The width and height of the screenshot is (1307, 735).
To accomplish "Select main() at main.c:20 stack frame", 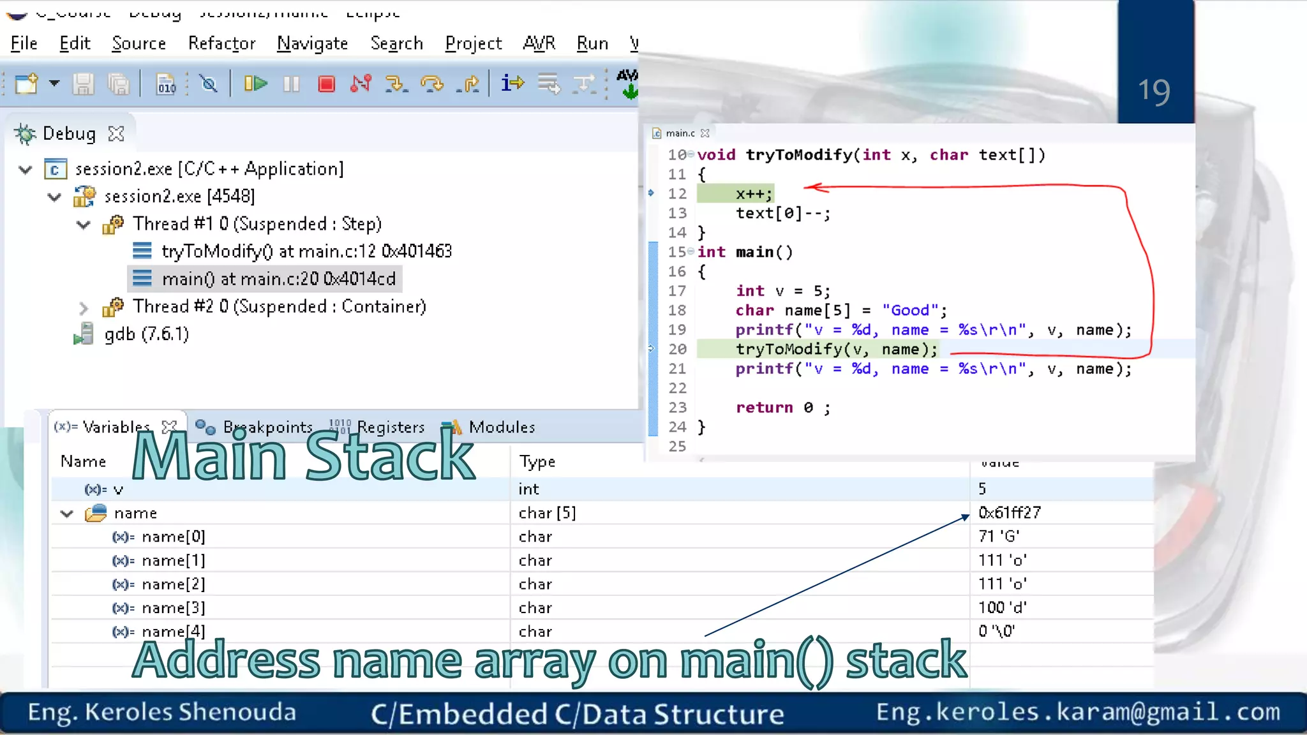I will (278, 279).
